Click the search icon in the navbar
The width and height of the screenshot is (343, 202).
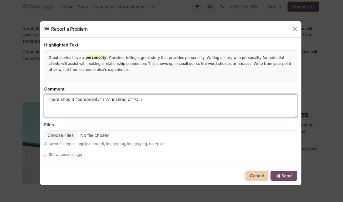click(x=210, y=6)
